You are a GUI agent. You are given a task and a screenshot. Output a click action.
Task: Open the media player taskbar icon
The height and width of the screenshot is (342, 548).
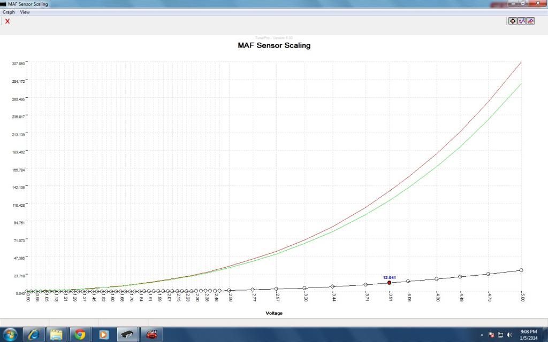[104, 335]
